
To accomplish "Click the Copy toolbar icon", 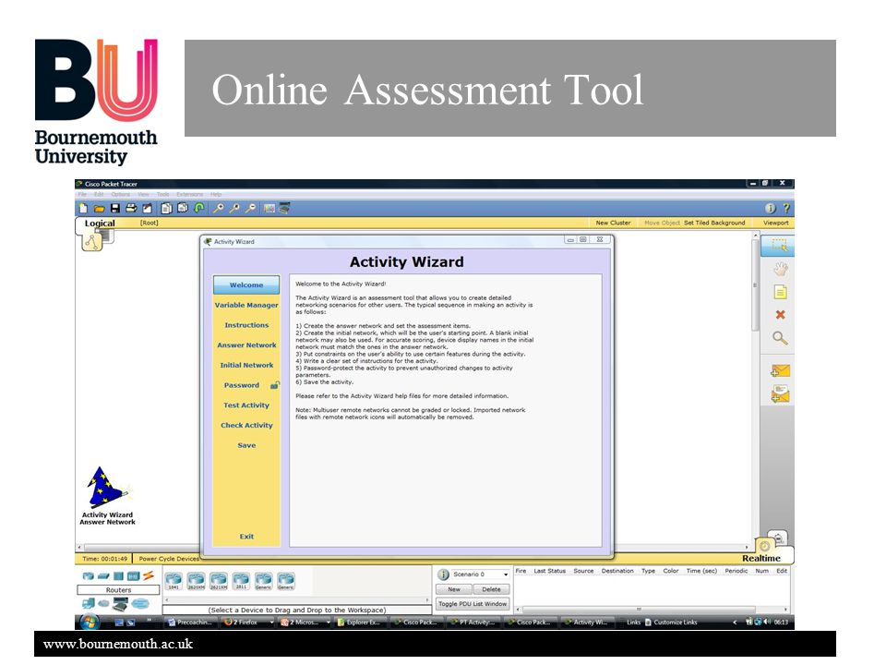I will click(x=166, y=209).
